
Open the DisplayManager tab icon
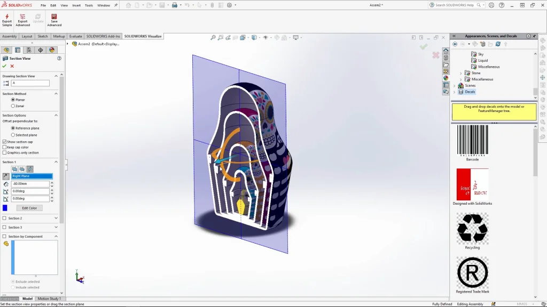[x=52, y=50]
